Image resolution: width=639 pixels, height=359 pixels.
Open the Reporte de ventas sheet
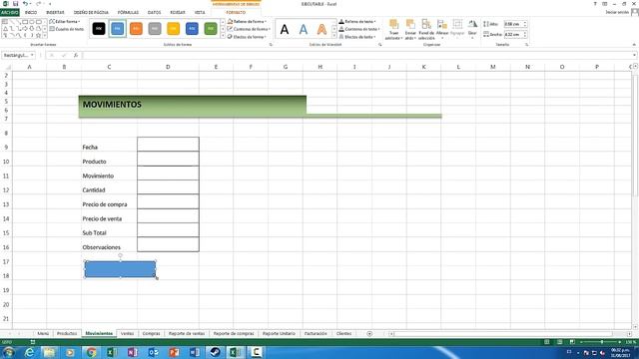[187, 333]
